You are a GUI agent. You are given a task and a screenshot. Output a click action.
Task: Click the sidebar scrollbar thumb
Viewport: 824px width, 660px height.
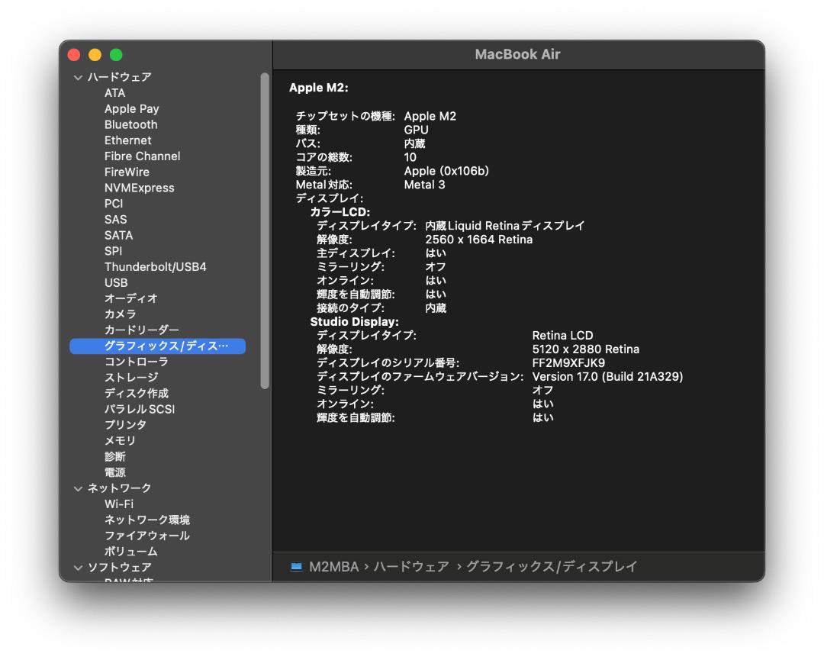265,230
